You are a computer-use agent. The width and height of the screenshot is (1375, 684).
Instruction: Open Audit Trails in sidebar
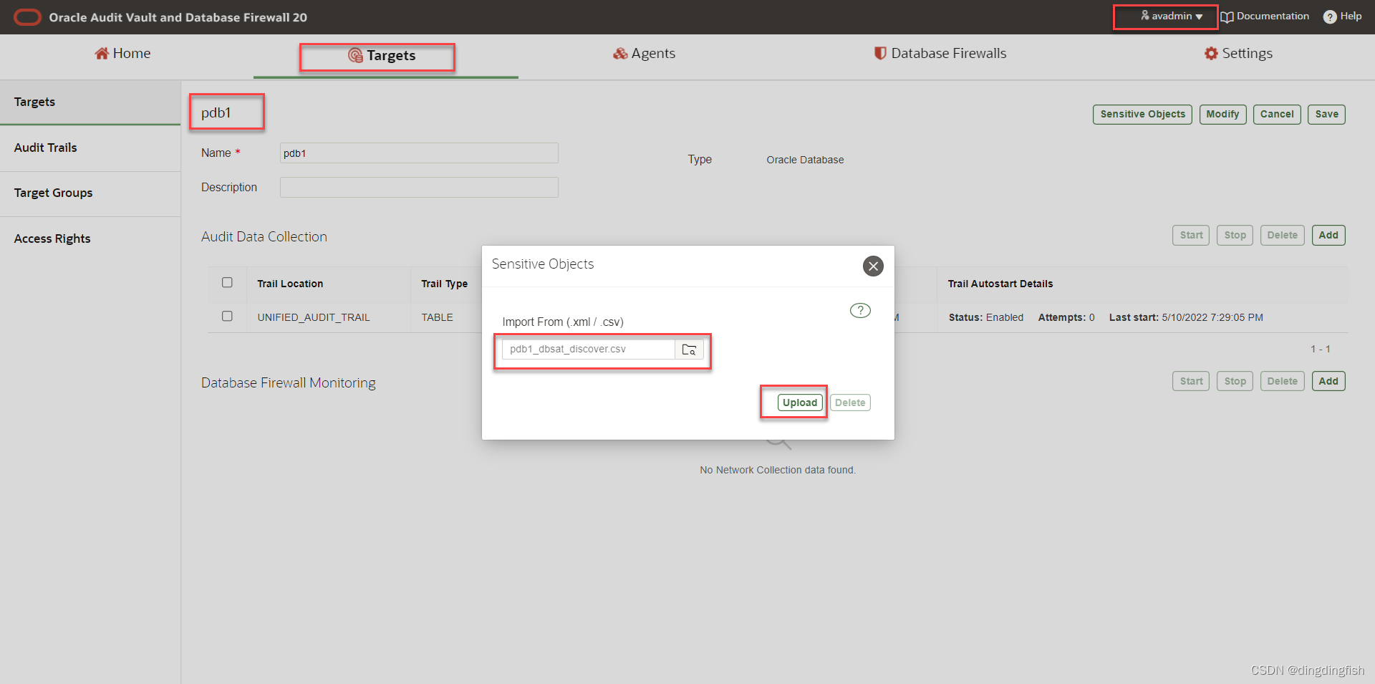tap(90, 148)
